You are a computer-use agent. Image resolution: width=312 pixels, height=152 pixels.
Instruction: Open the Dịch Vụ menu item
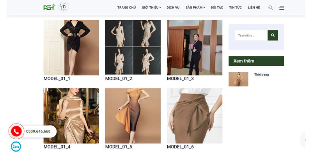coord(173,7)
